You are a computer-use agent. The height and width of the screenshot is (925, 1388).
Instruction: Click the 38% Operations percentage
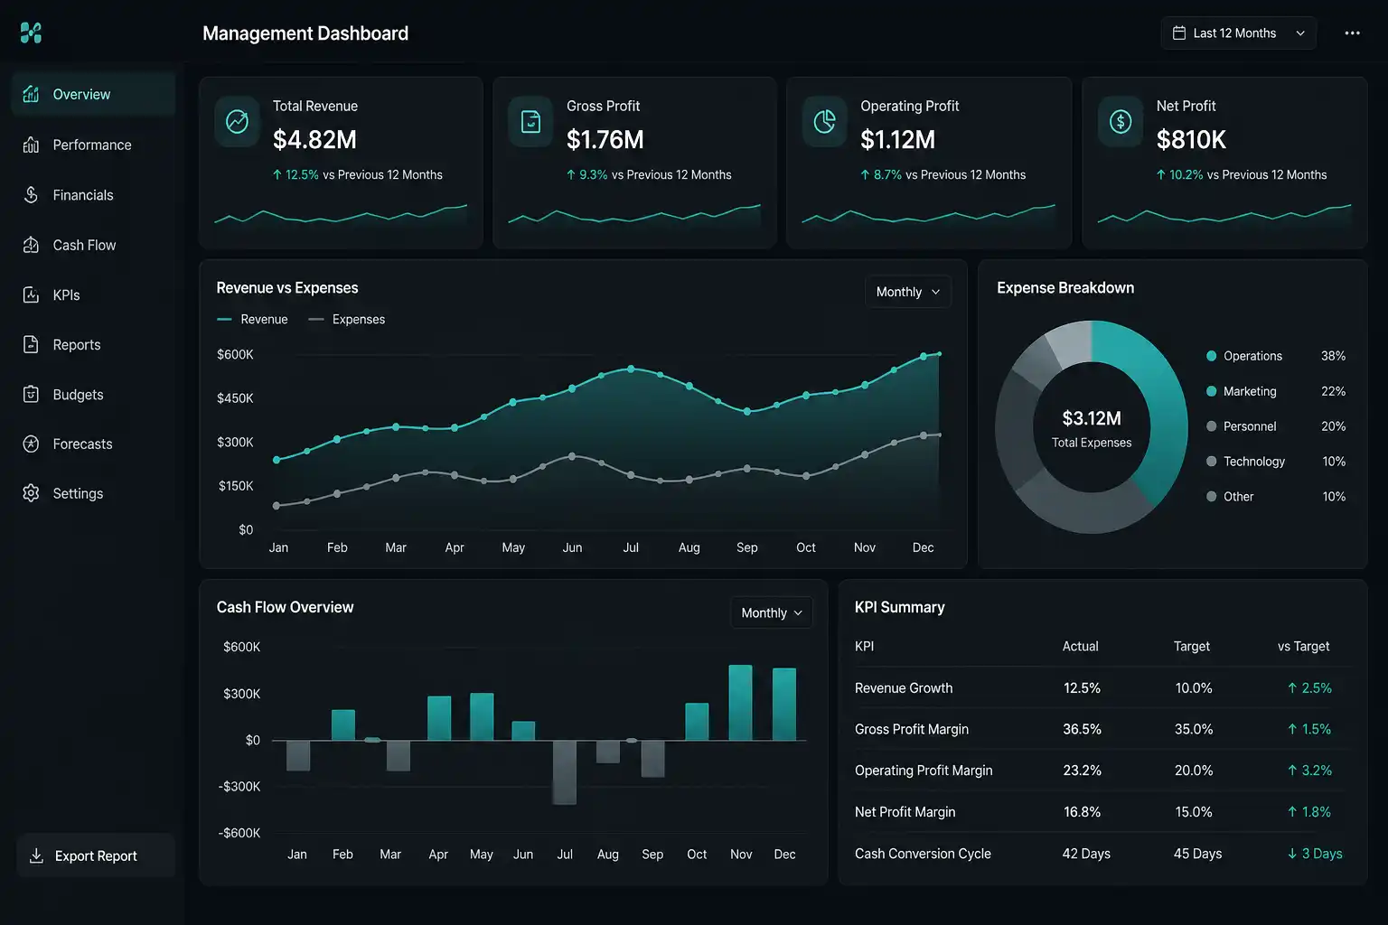(x=1333, y=356)
